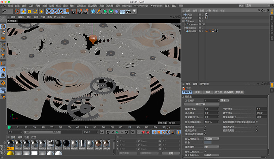Toggle Y axis lock
Viewport: 274px width, 159px height.
55,11
